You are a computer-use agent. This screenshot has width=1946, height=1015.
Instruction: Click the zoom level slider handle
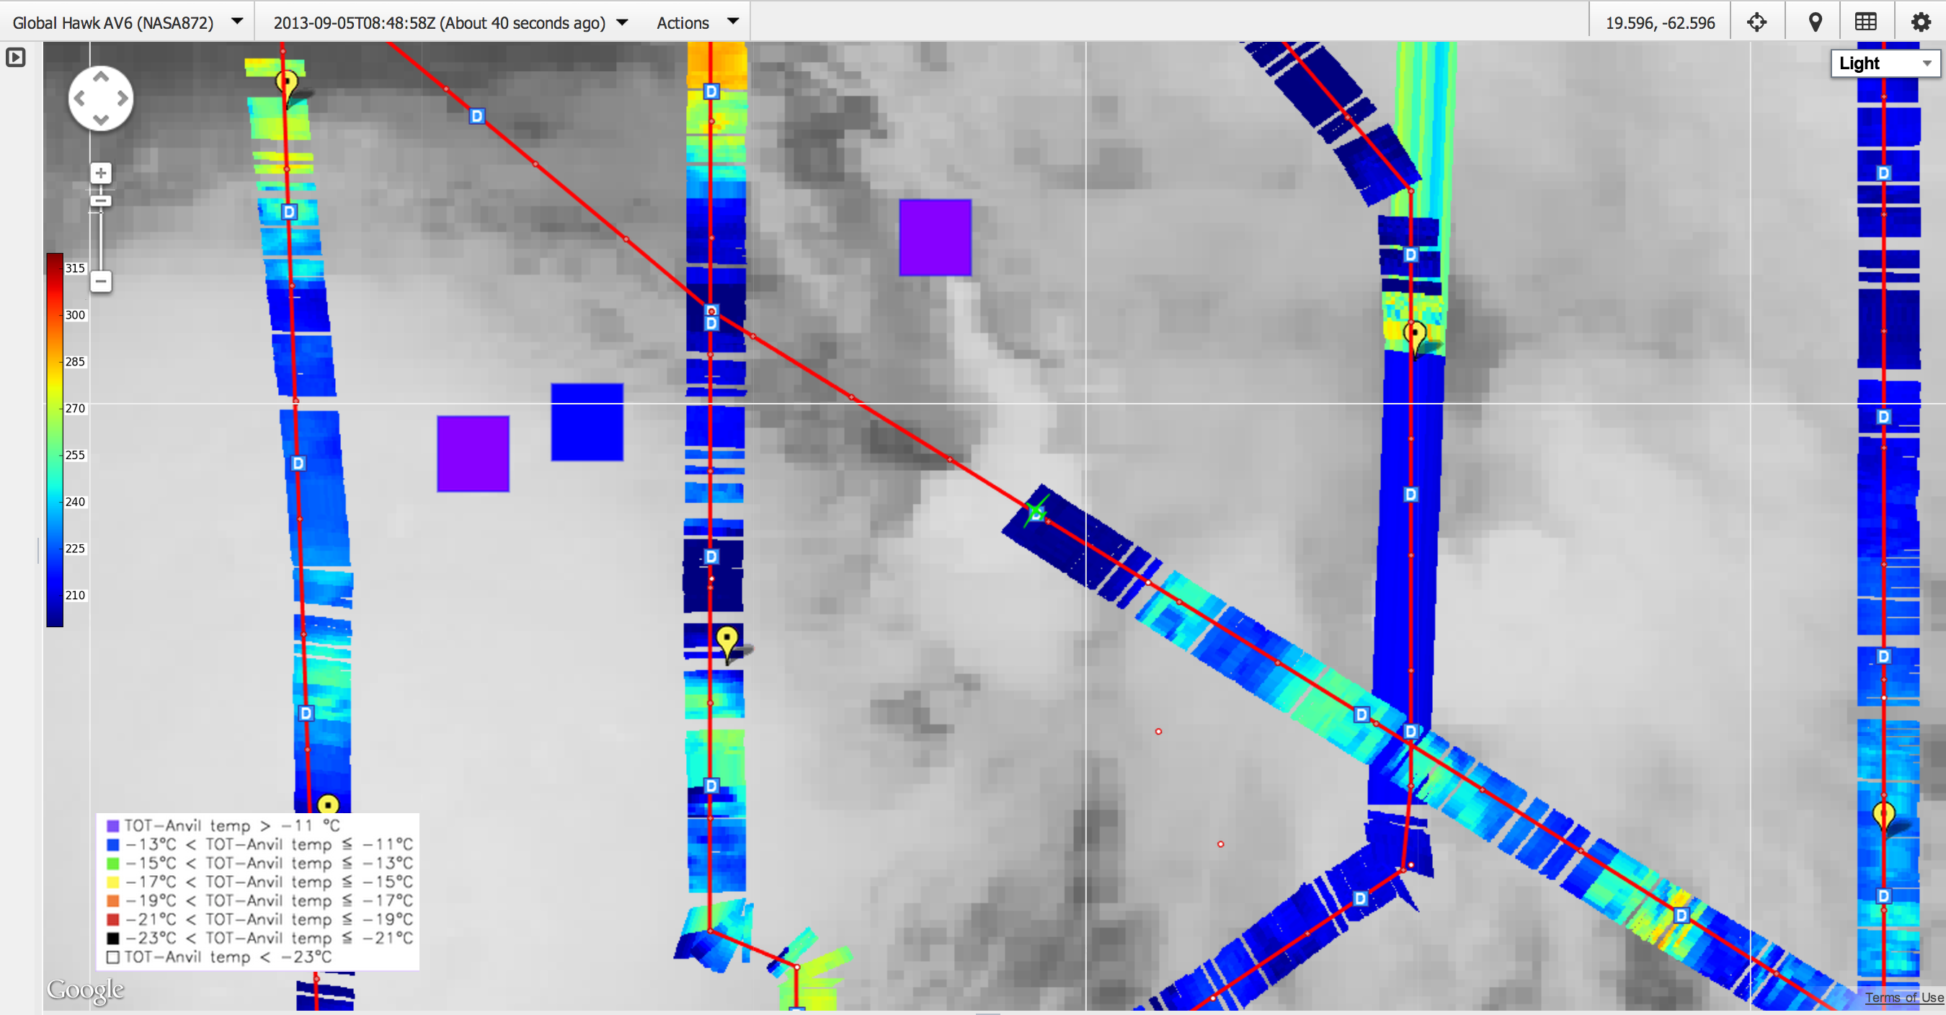pyautogui.click(x=100, y=201)
